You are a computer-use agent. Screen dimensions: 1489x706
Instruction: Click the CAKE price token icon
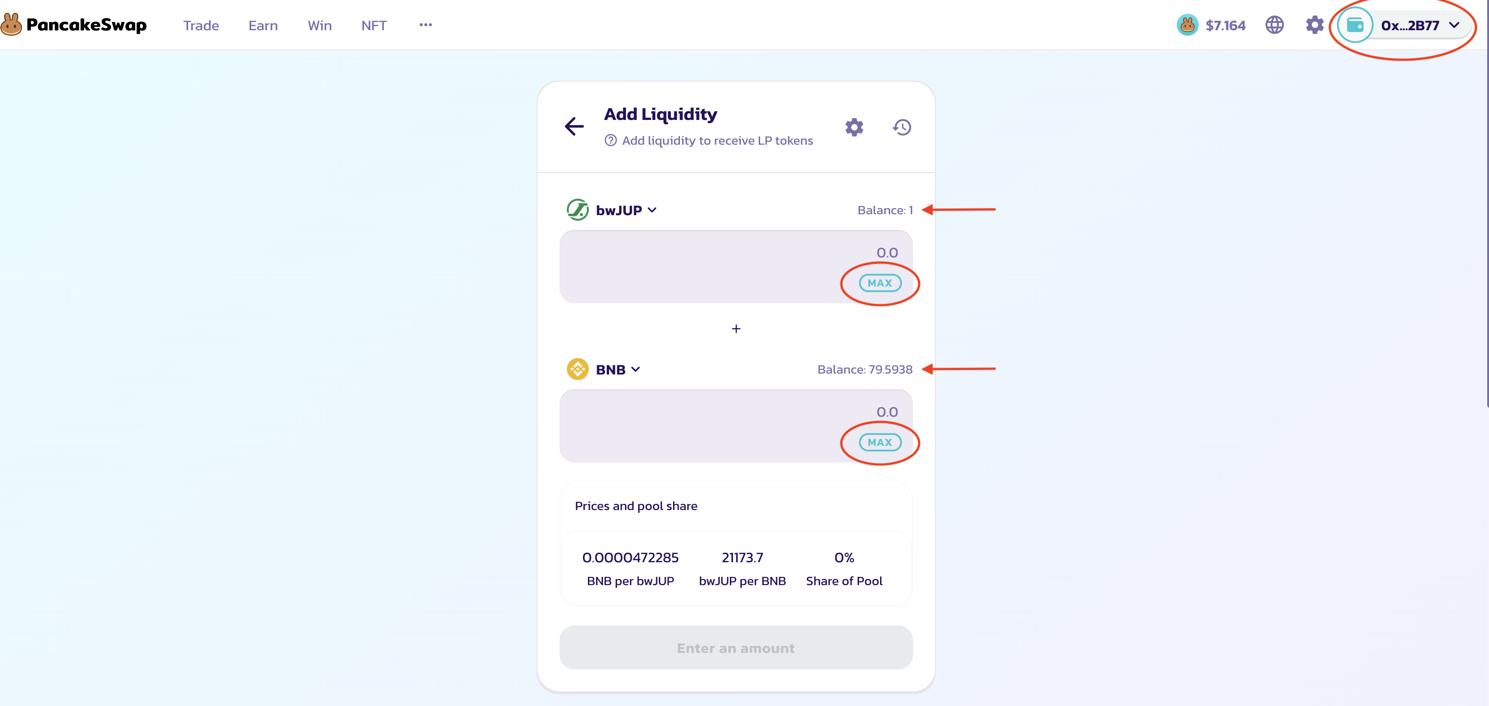[x=1187, y=25]
